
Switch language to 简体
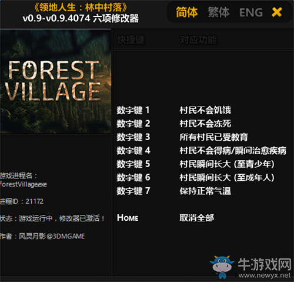tap(187, 12)
